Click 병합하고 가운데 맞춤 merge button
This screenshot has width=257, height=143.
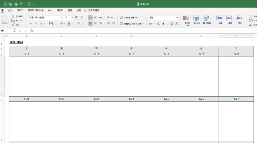pyautogui.click(x=132, y=24)
